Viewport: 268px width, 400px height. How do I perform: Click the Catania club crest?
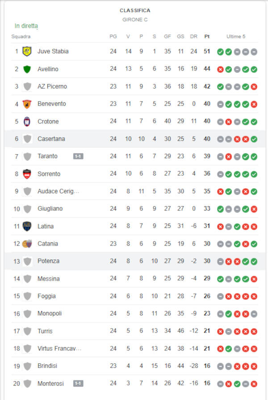click(x=27, y=244)
